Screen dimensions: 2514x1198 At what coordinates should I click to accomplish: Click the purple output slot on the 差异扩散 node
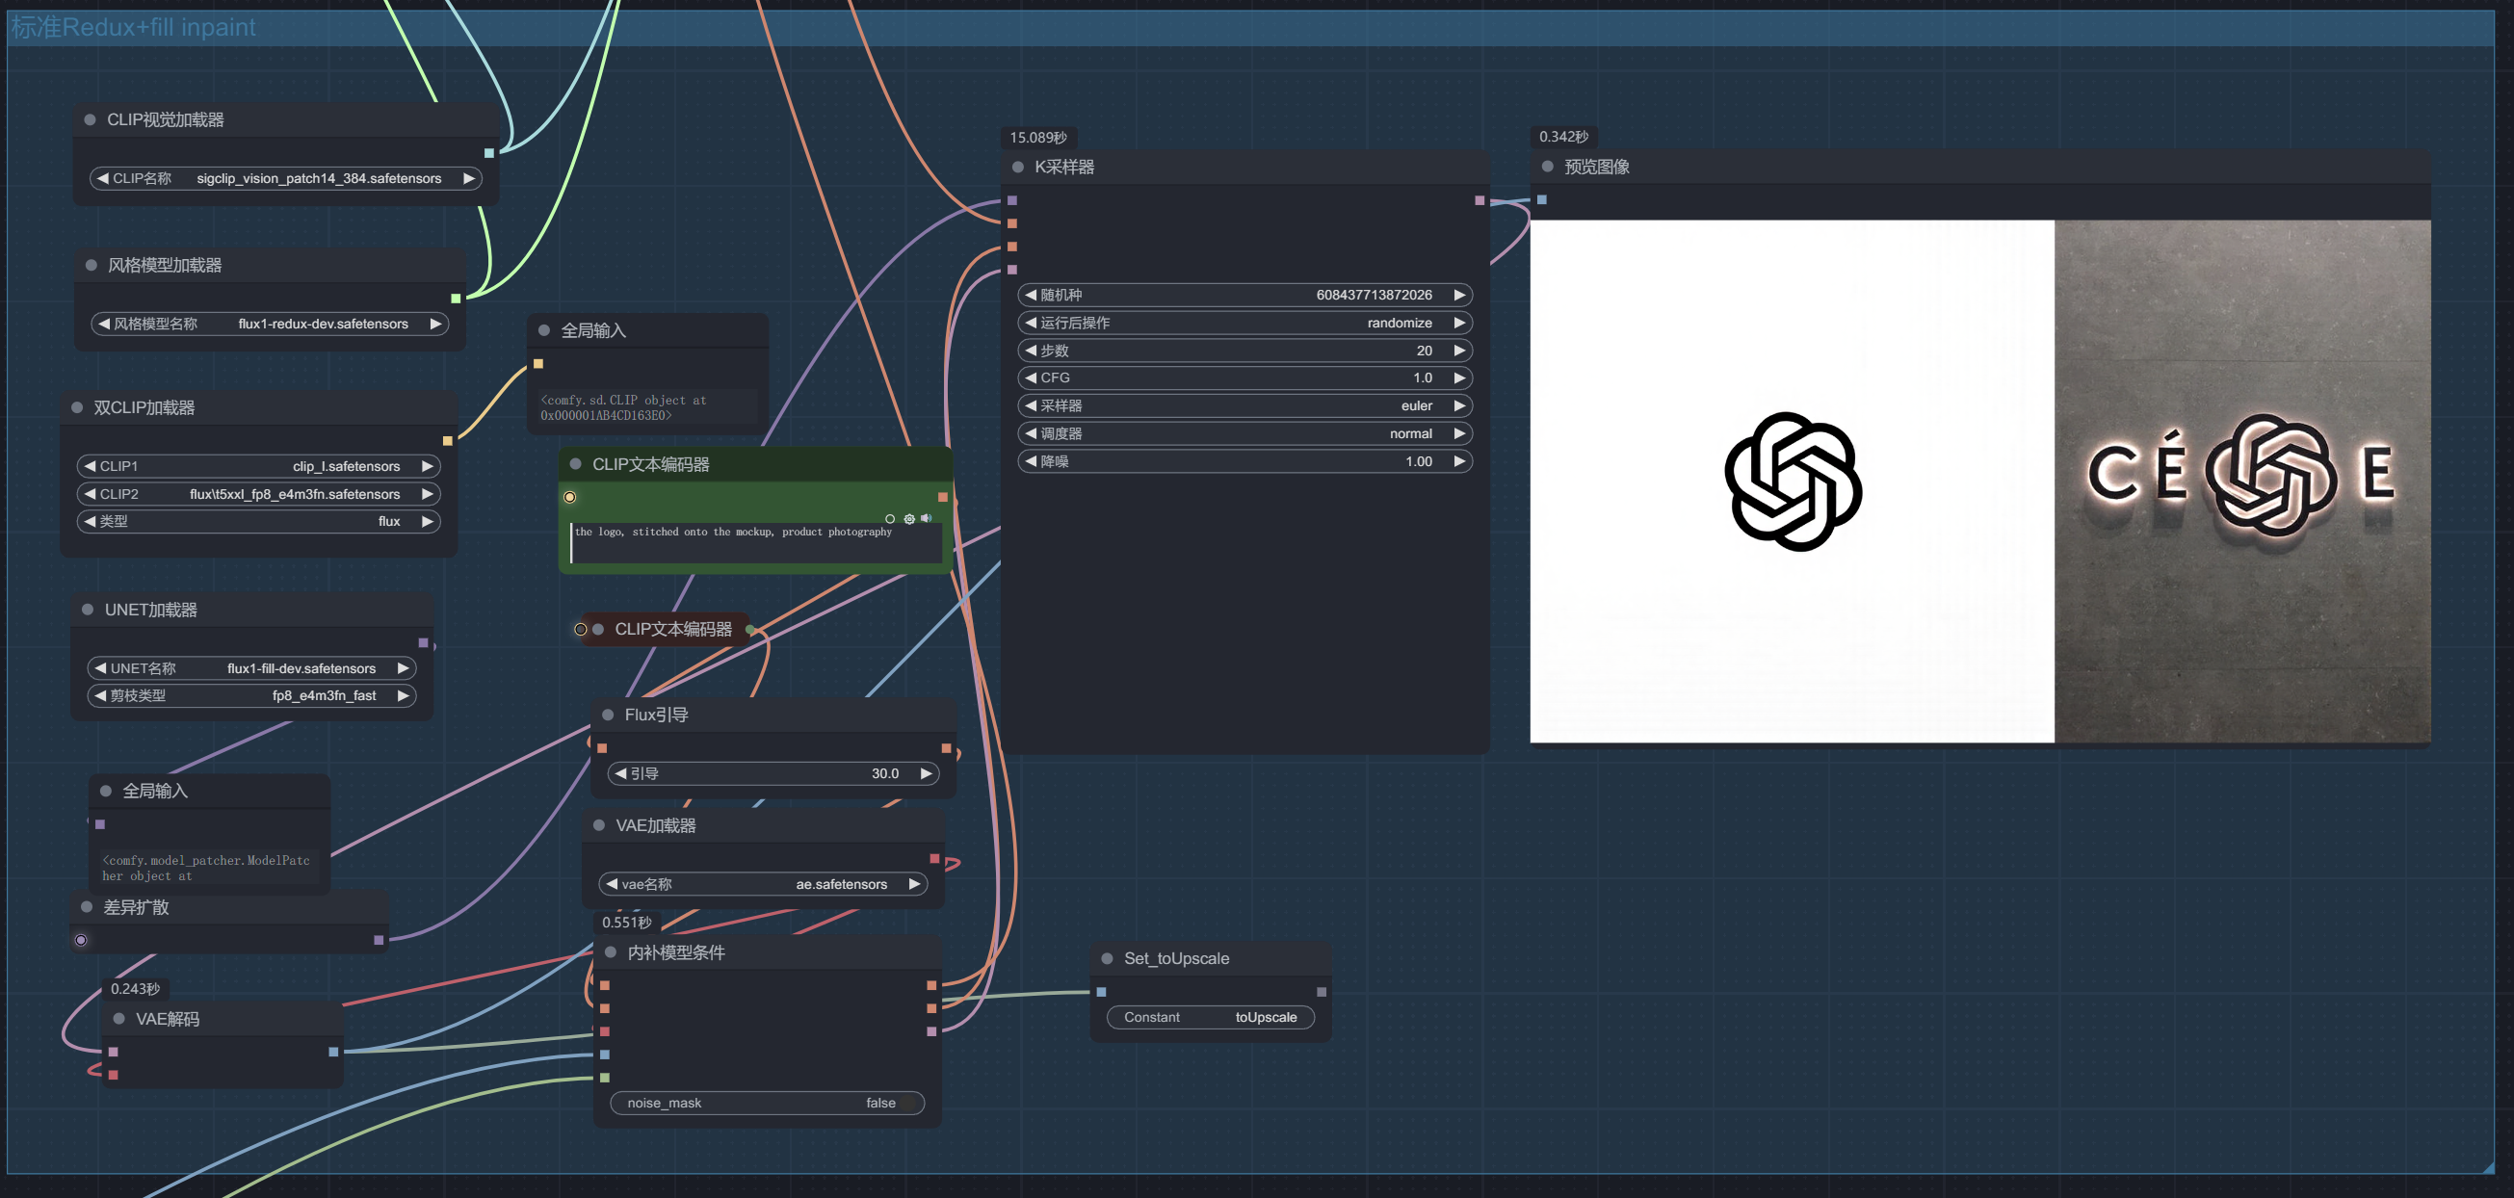click(379, 941)
